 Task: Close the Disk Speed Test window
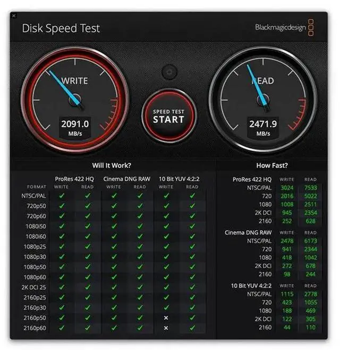coord(14,16)
